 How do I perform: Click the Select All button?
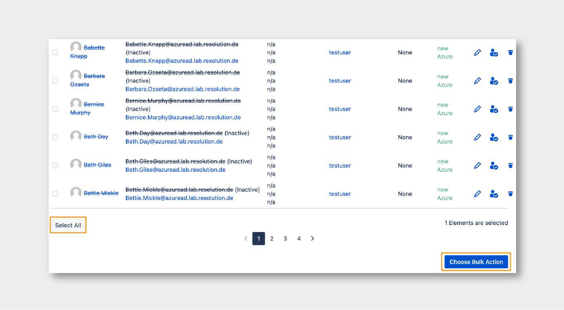[x=68, y=225]
